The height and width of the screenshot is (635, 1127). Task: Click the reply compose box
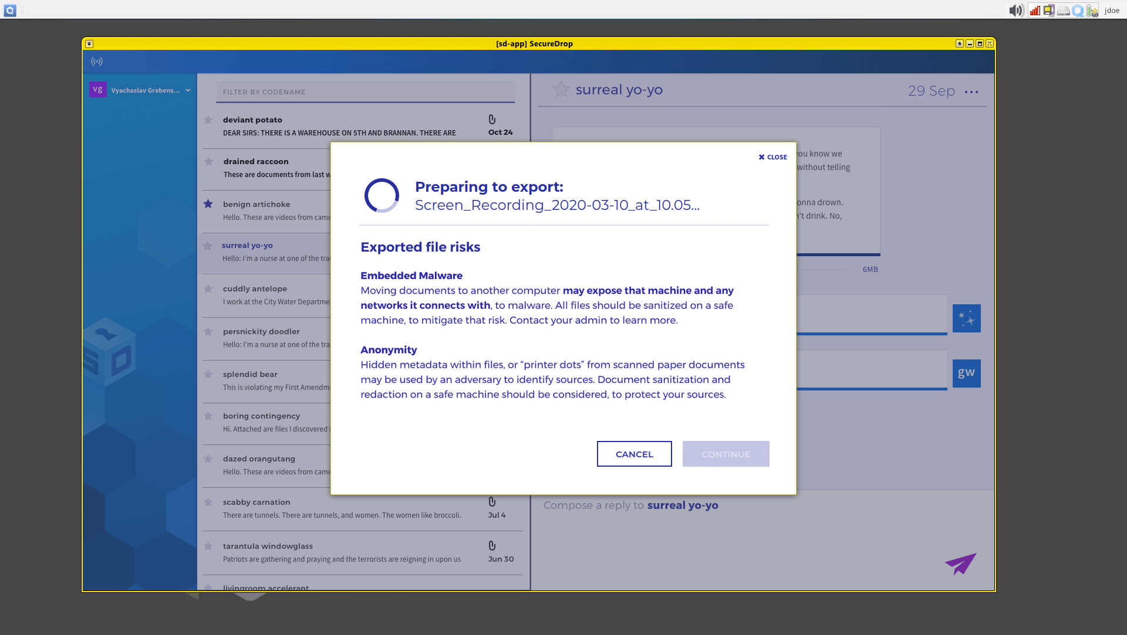coord(762,539)
